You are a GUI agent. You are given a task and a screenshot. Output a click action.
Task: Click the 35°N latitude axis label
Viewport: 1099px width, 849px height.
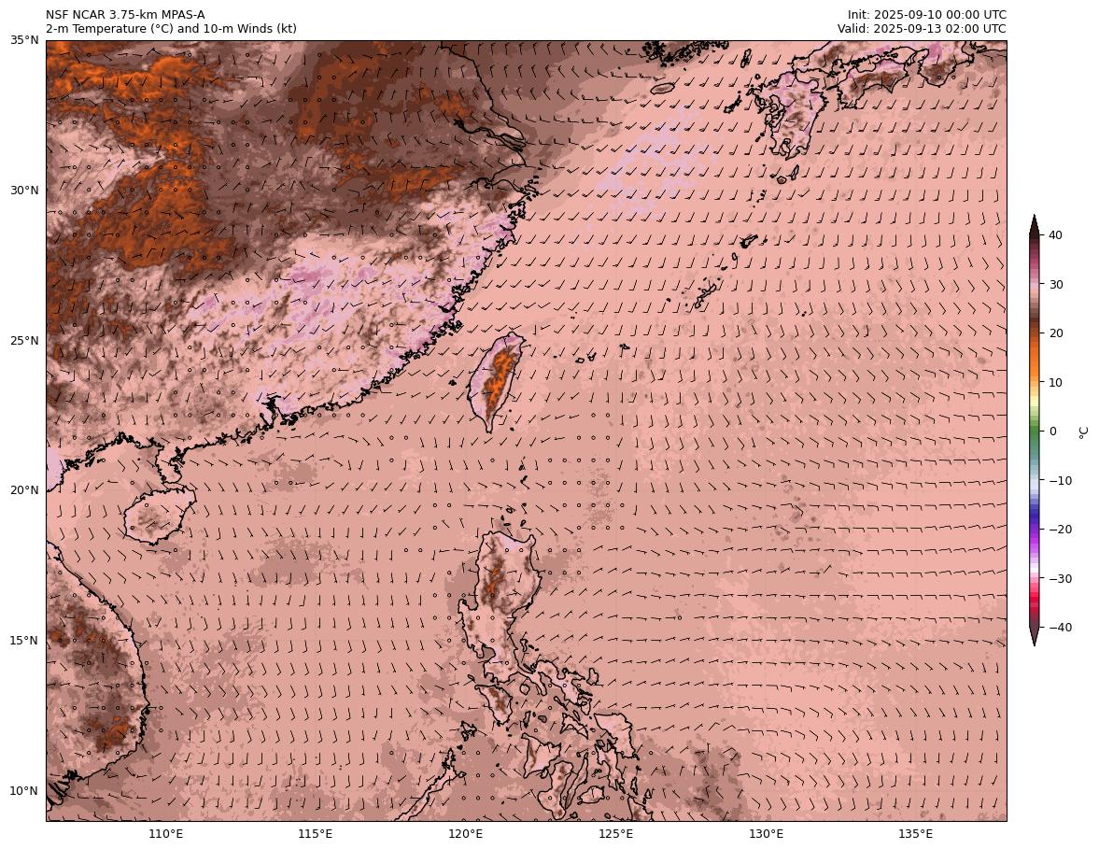point(24,40)
